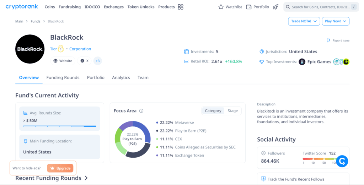Image resolution: width=364 pixels, height=185 pixels.
Task: Switch to the Team tab
Action: (143, 78)
